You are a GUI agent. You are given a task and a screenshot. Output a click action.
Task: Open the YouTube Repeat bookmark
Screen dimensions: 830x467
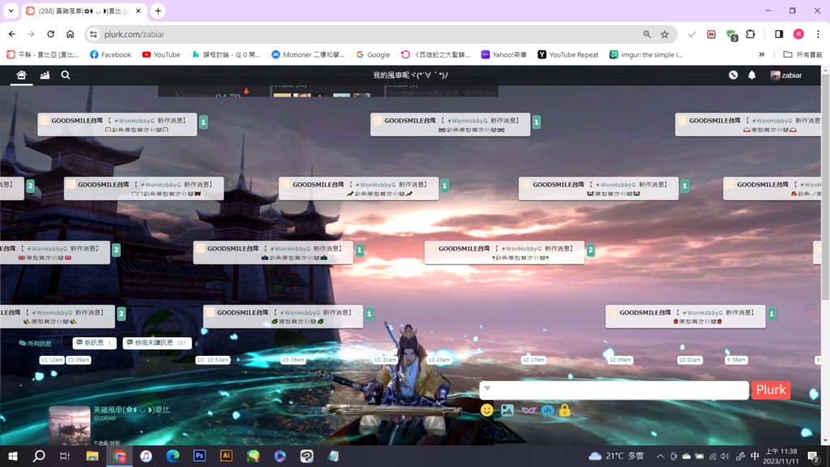(568, 54)
